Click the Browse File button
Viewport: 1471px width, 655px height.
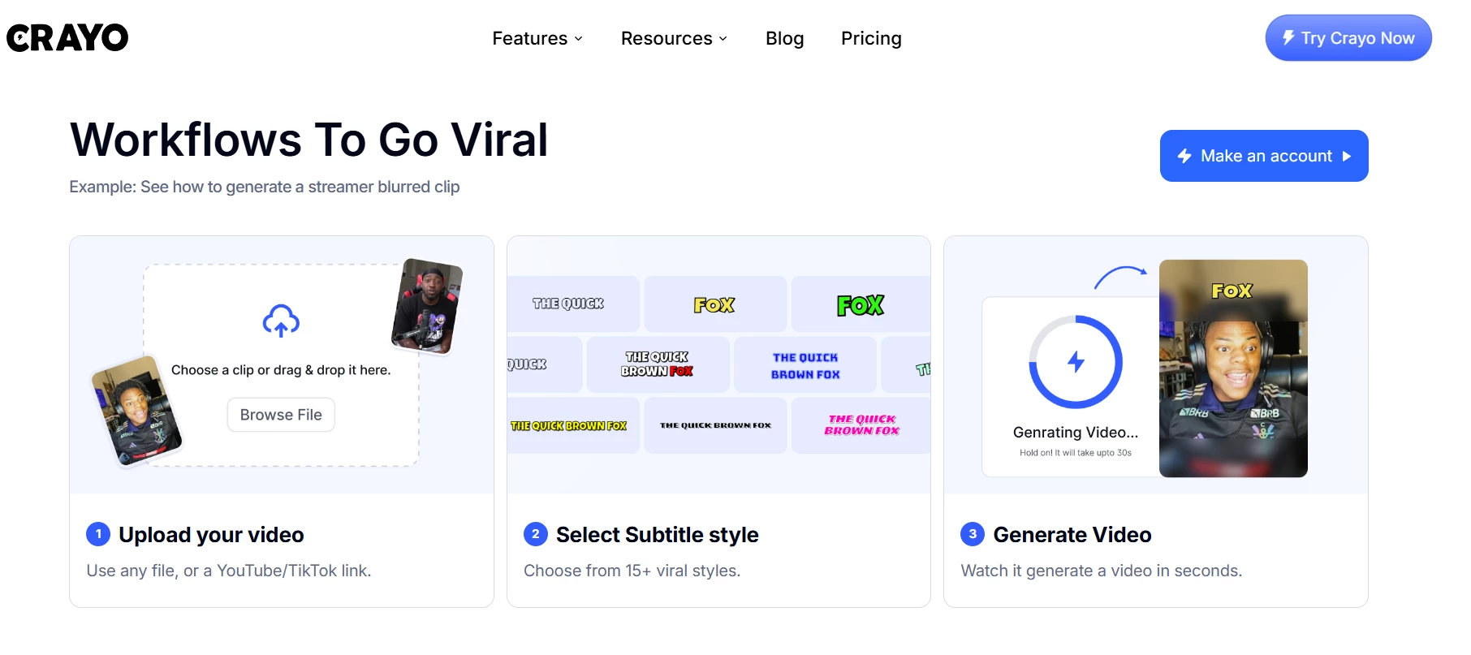pyautogui.click(x=281, y=415)
